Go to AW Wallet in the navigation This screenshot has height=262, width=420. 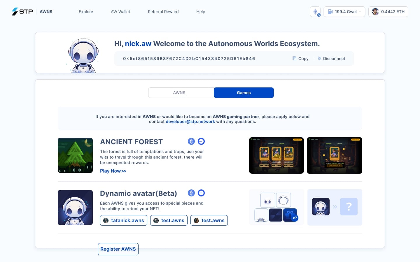click(120, 12)
